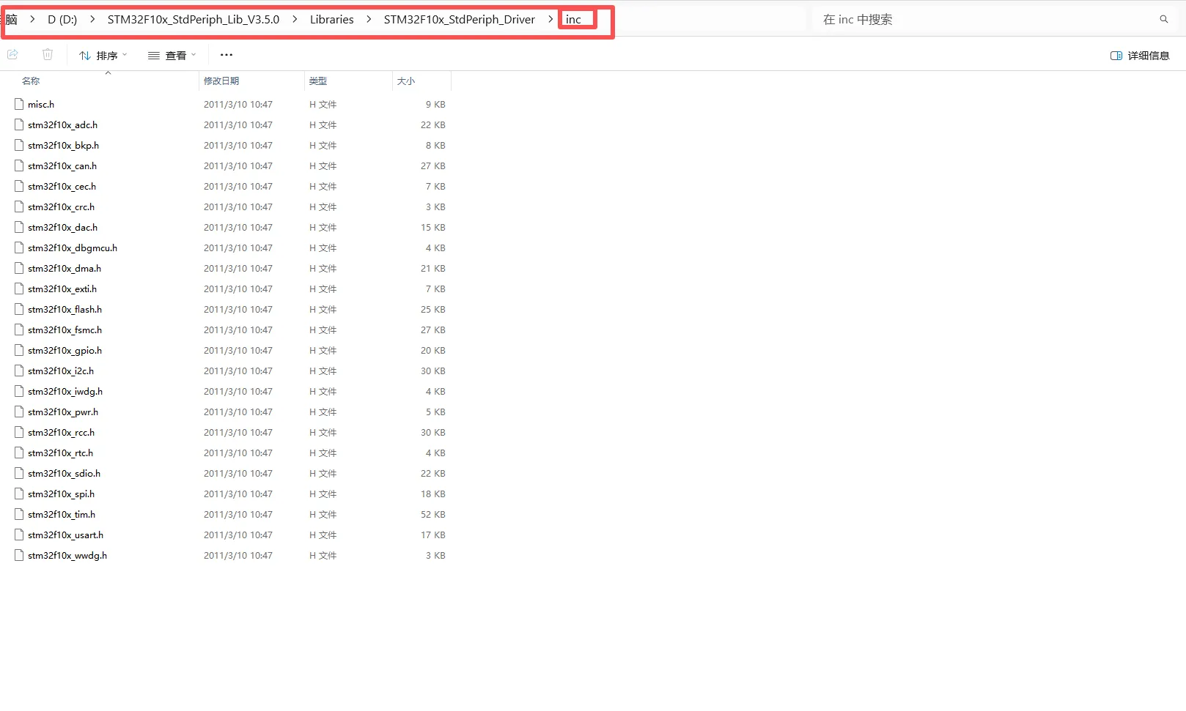Click the inc breadcrumb segment

click(573, 20)
